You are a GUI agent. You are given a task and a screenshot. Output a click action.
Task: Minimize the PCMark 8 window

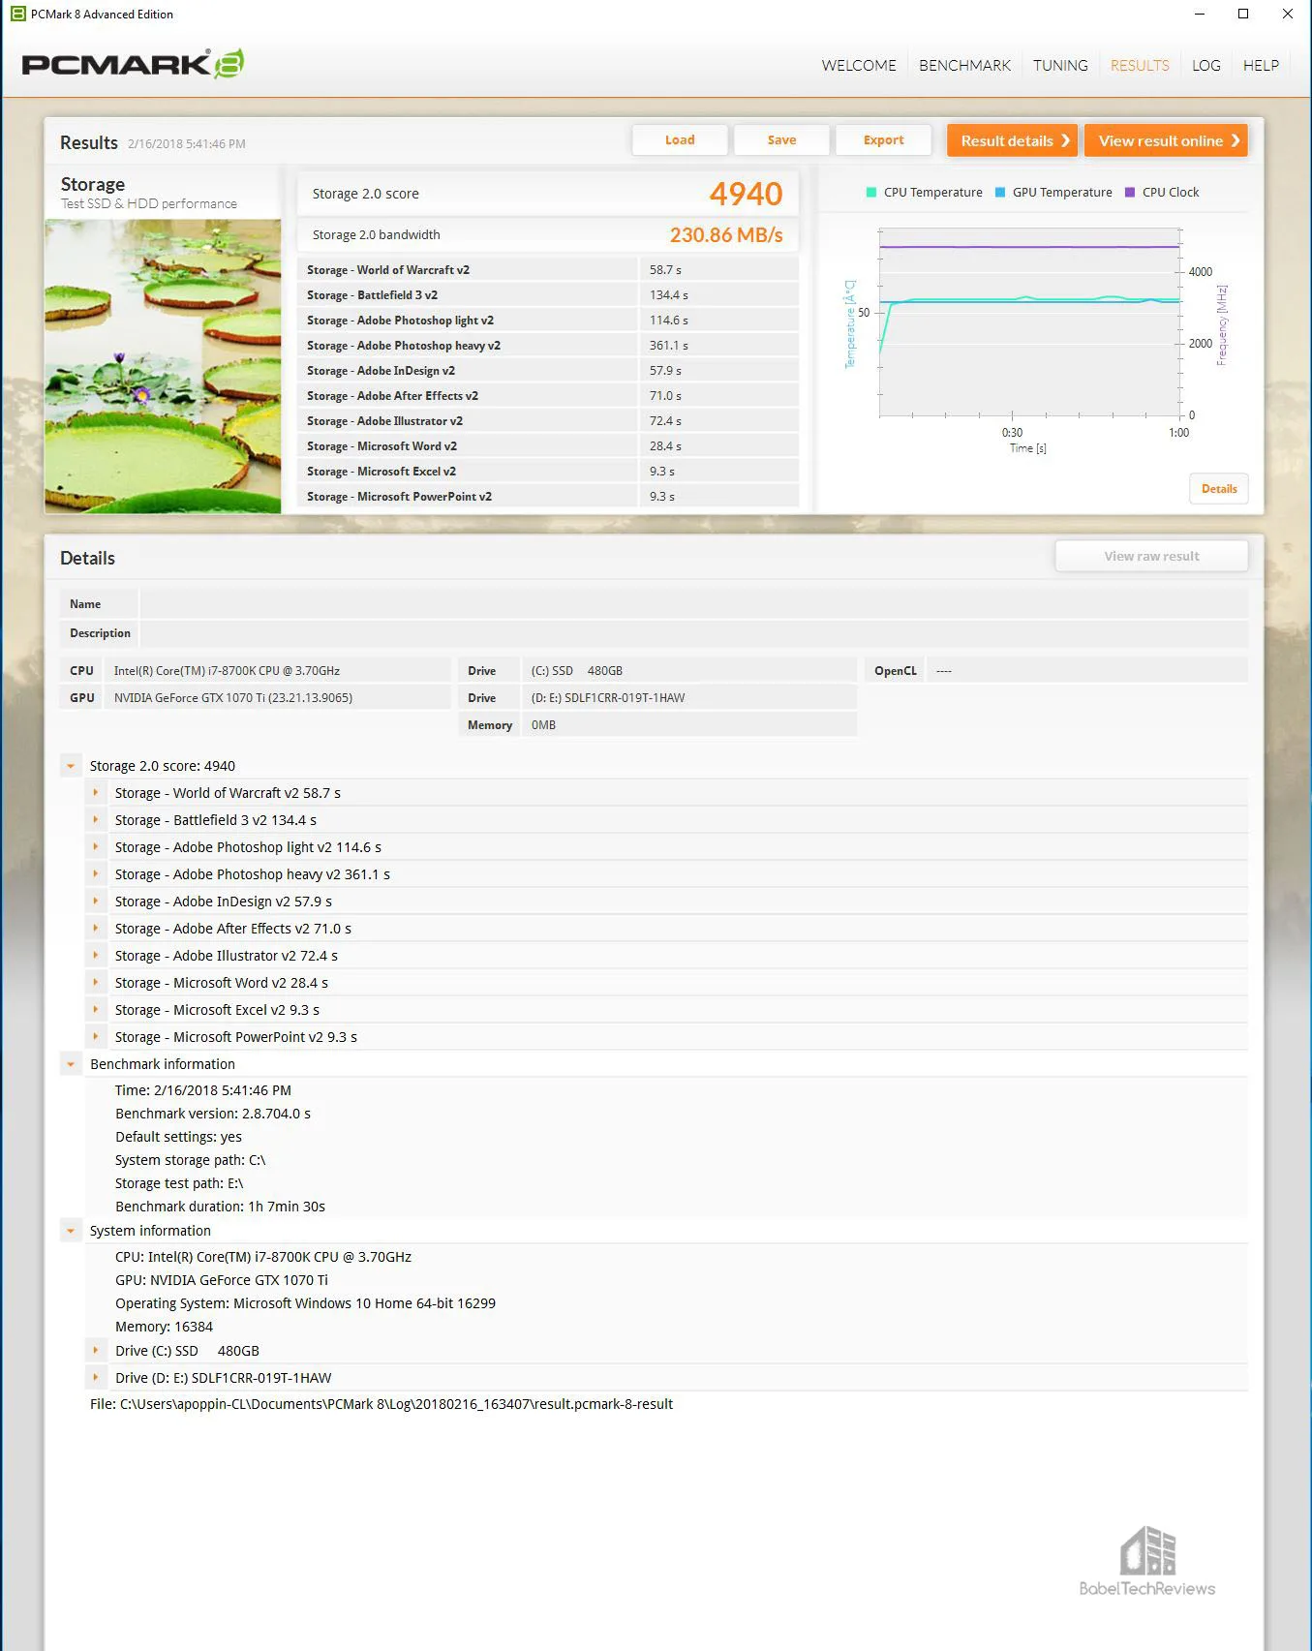(1200, 14)
